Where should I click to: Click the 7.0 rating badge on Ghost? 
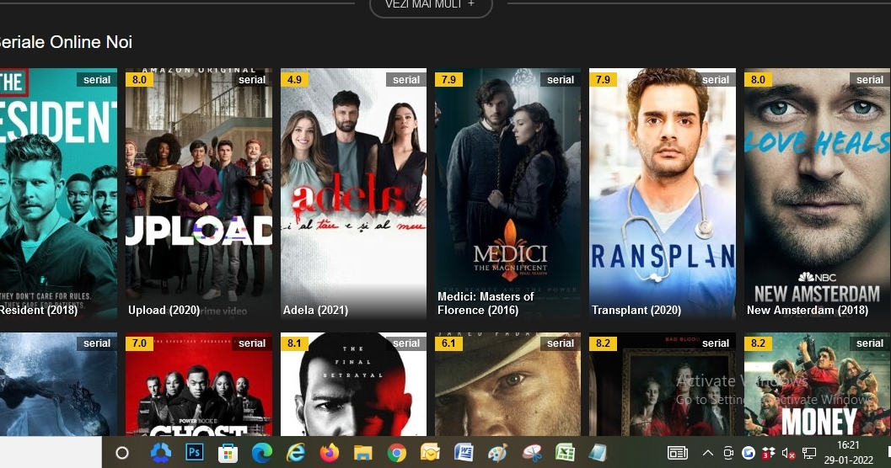[x=140, y=343]
